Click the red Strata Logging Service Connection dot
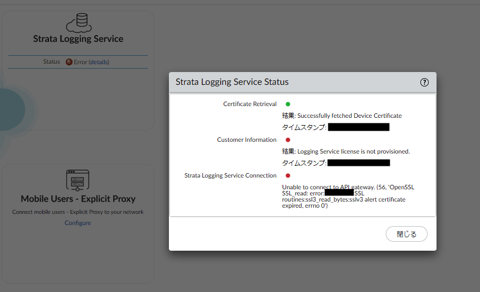Screen dimensions: 480x292 coord(288,175)
